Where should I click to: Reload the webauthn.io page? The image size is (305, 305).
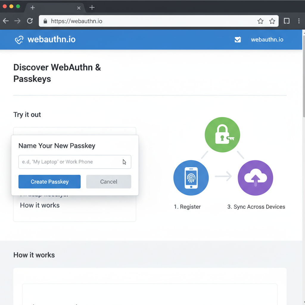30,21
